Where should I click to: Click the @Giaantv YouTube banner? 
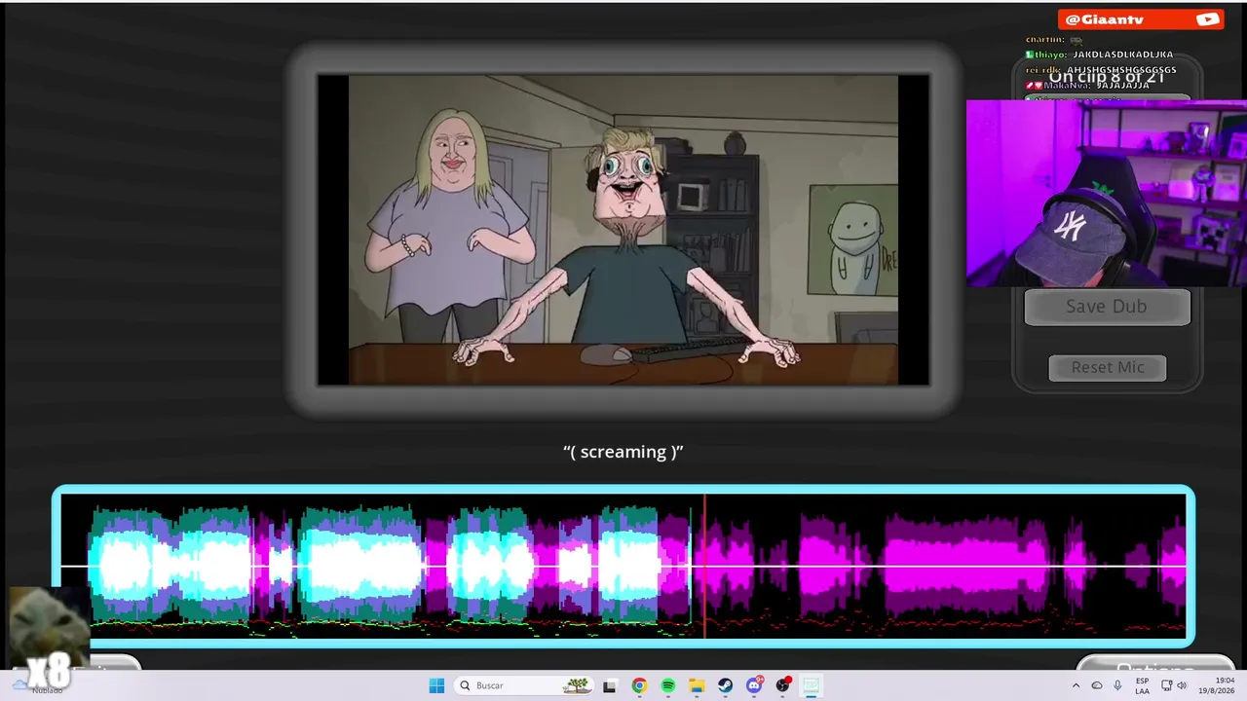[1141, 19]
